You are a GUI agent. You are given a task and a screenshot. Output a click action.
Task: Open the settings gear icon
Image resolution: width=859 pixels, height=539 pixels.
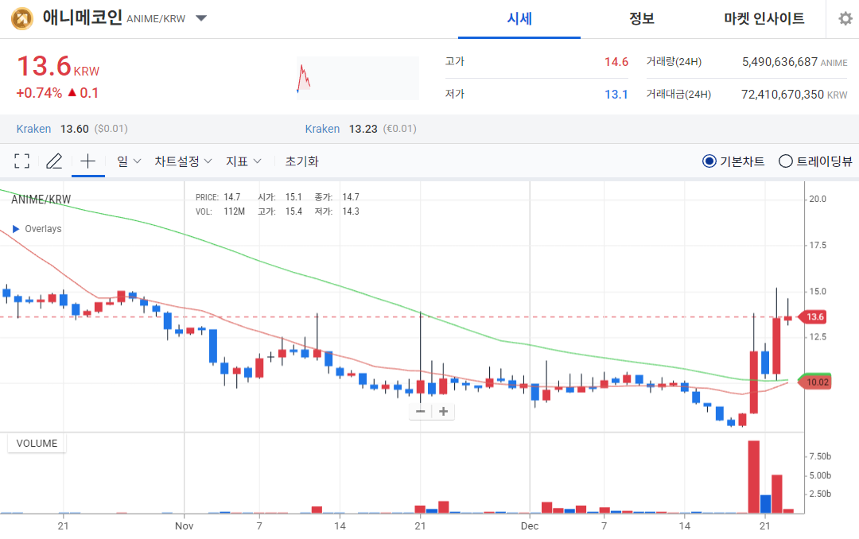pos(845,19)
